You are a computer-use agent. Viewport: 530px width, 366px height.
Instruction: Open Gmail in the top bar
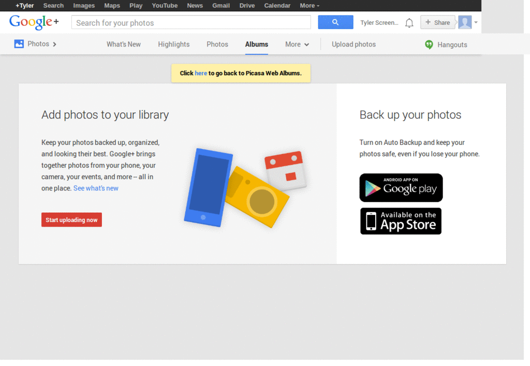click(221, 5)
